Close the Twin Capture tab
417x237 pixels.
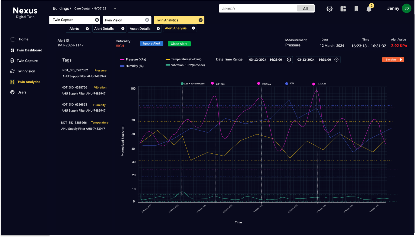click(x=97, y=20)
